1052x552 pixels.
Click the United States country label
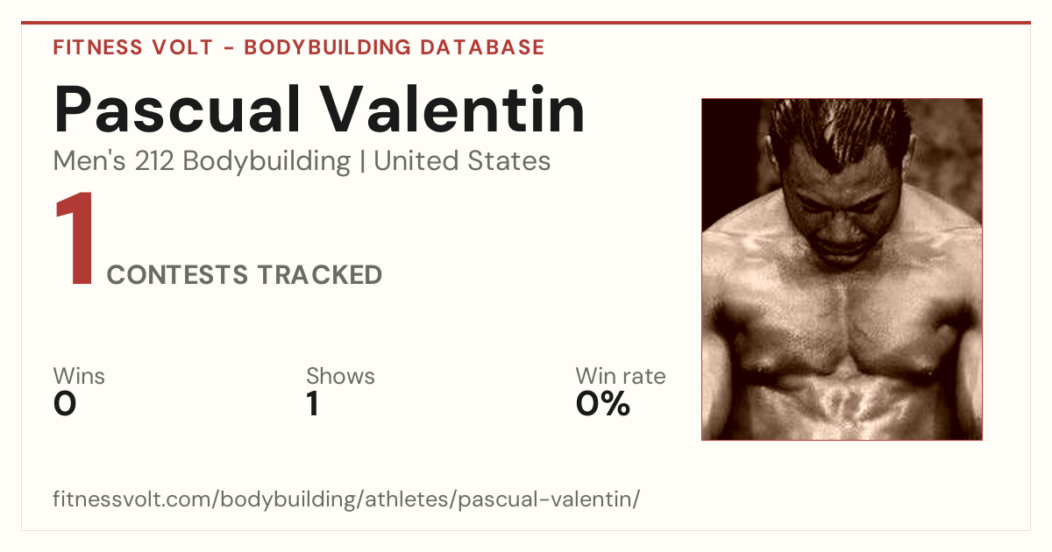point(462,161)
